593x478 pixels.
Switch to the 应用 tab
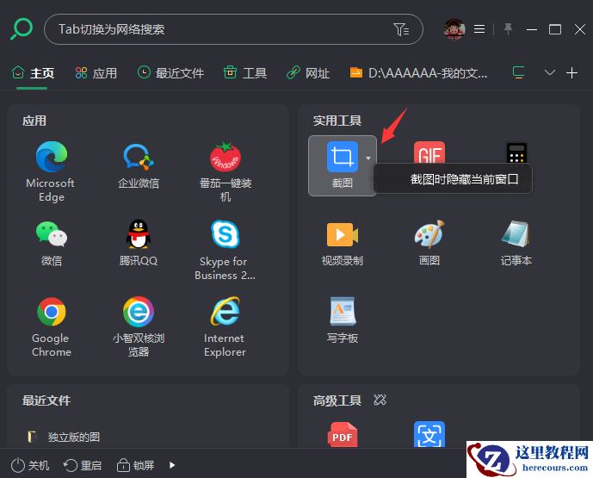click(96, 72)
